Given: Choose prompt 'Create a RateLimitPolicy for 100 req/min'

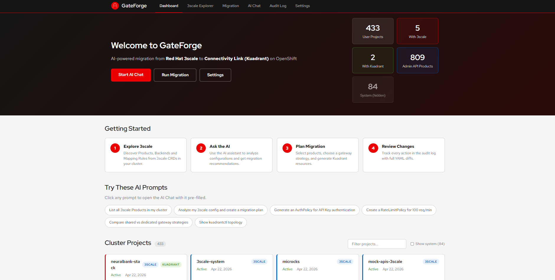Looking at the screenshot, I should pyautogui.click(x=399, y=210).
